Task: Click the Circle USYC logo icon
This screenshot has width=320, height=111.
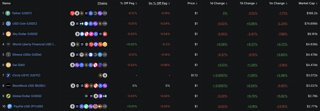Action: 8,75
